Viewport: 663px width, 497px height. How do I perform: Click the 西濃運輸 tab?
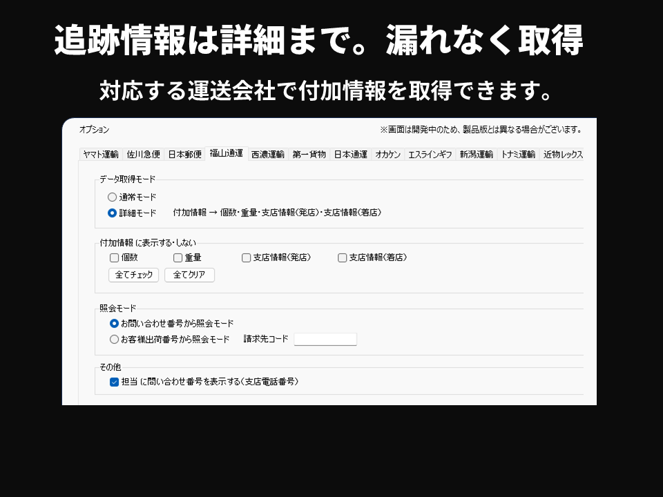267,155
